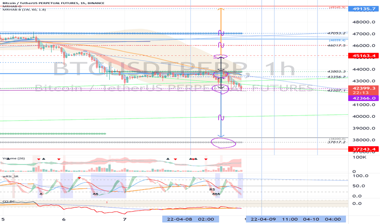
Task: Click the red 45163.4 price label
Action: pyautogui.click(x=363, y=56)
